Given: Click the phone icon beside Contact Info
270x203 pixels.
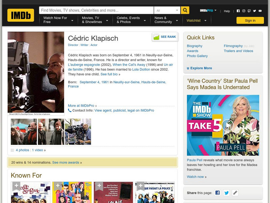Looking at the screenshot, I should [69, 109].
